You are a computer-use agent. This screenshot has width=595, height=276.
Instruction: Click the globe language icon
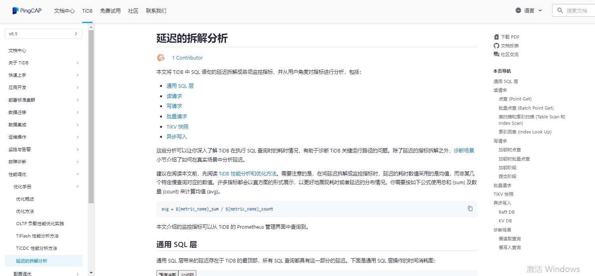(518, 11)
